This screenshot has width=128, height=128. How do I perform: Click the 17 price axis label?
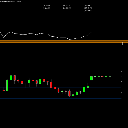(122, 87)
